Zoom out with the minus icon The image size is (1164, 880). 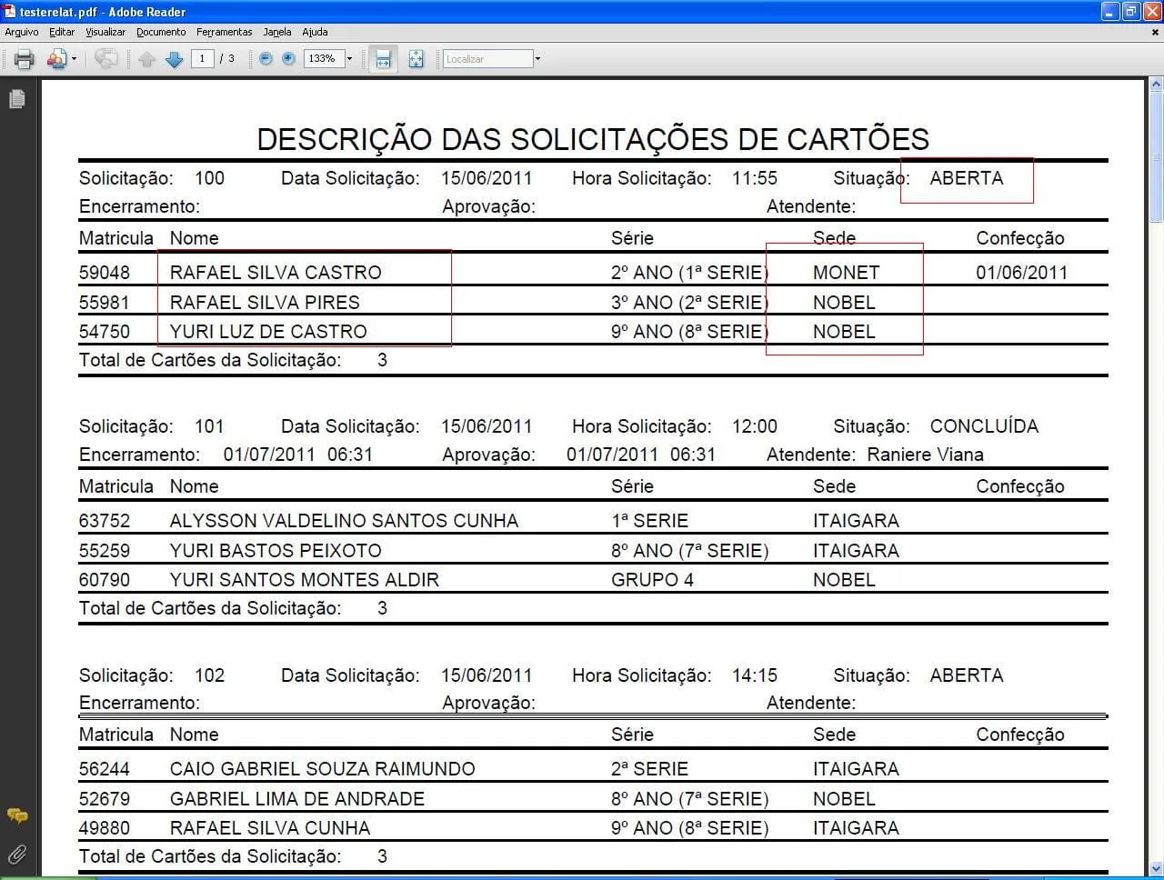[x=266, y=58]
